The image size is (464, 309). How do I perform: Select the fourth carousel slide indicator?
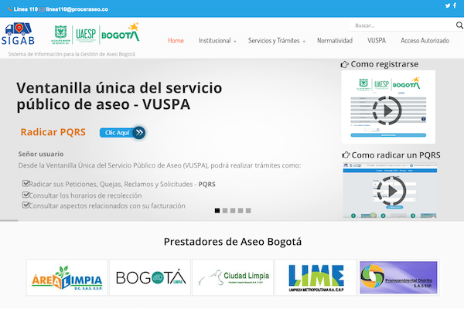point(241,211)
